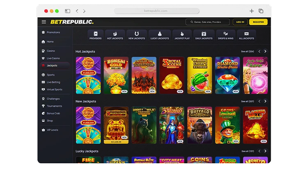Image resolution: width=307 pixels, height=171 pixels.
Task: Open Buffalo Trail game thumbnail
Action: point(199,125)
